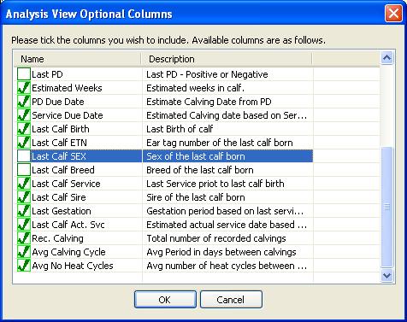The width and height of the screenshot is (407, 322).
Task: Click the vertical scrollbar thumb
Action: pyautogui.click(x=387, y=207)
